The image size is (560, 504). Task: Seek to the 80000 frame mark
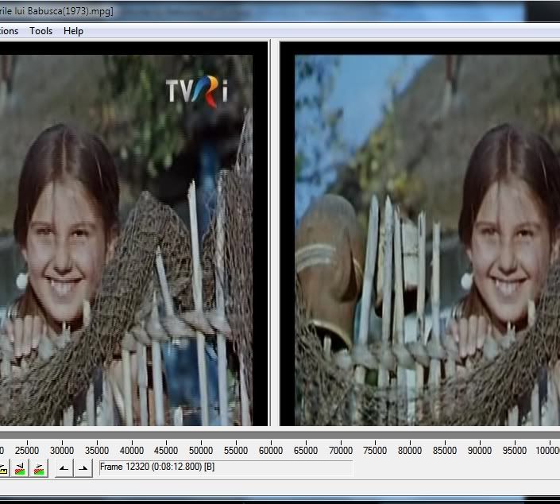[x=411, y=450]
